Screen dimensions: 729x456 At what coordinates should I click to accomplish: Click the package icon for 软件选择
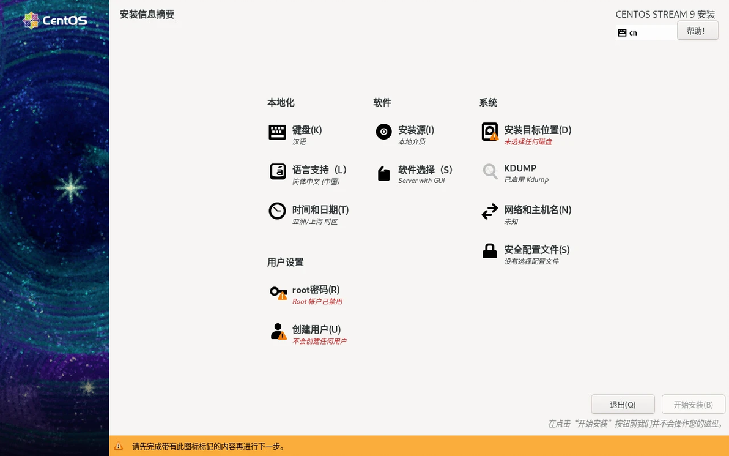tap(383, 173)
